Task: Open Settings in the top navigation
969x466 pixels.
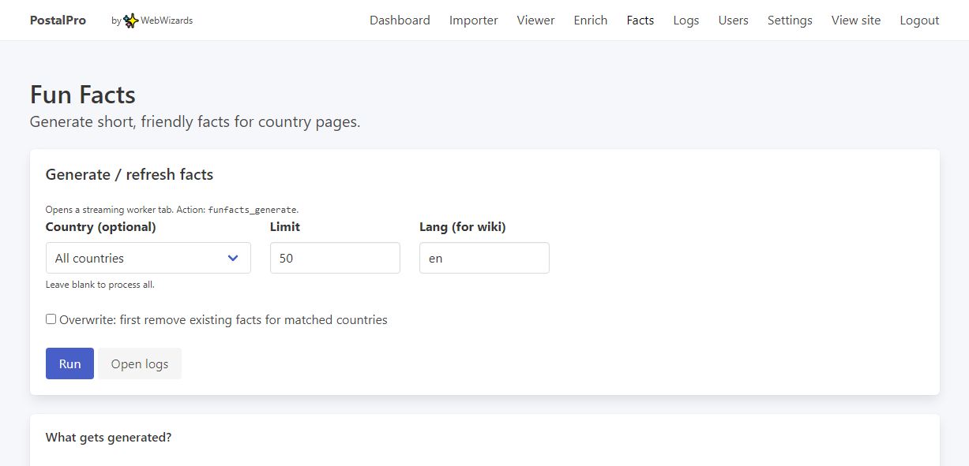Action: click(789, 21)
